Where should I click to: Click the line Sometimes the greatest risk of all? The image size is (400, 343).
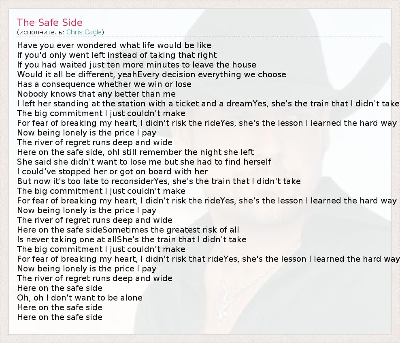pyautogui.click(x=128, y=230)
